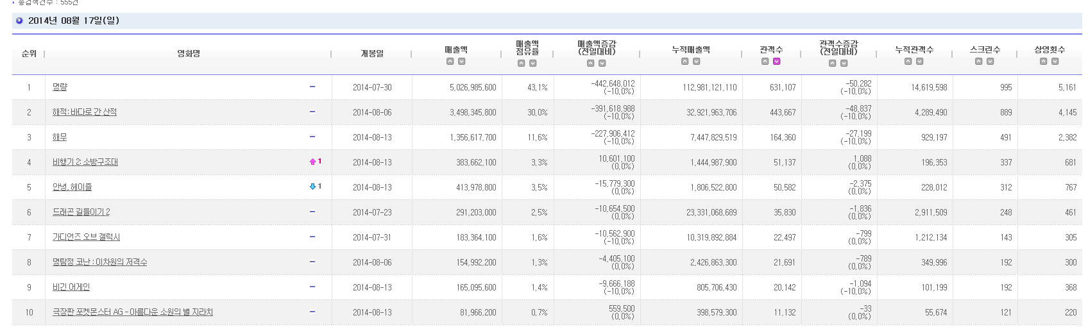Sort 매출액 column descending
The width and height of the screenshot is (1088, 327).
pyautogui.click(x=462, y=62)
